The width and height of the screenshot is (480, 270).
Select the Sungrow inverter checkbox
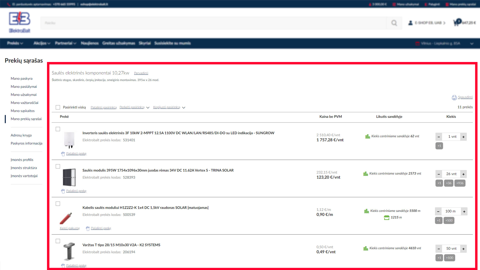coord(58,129)
